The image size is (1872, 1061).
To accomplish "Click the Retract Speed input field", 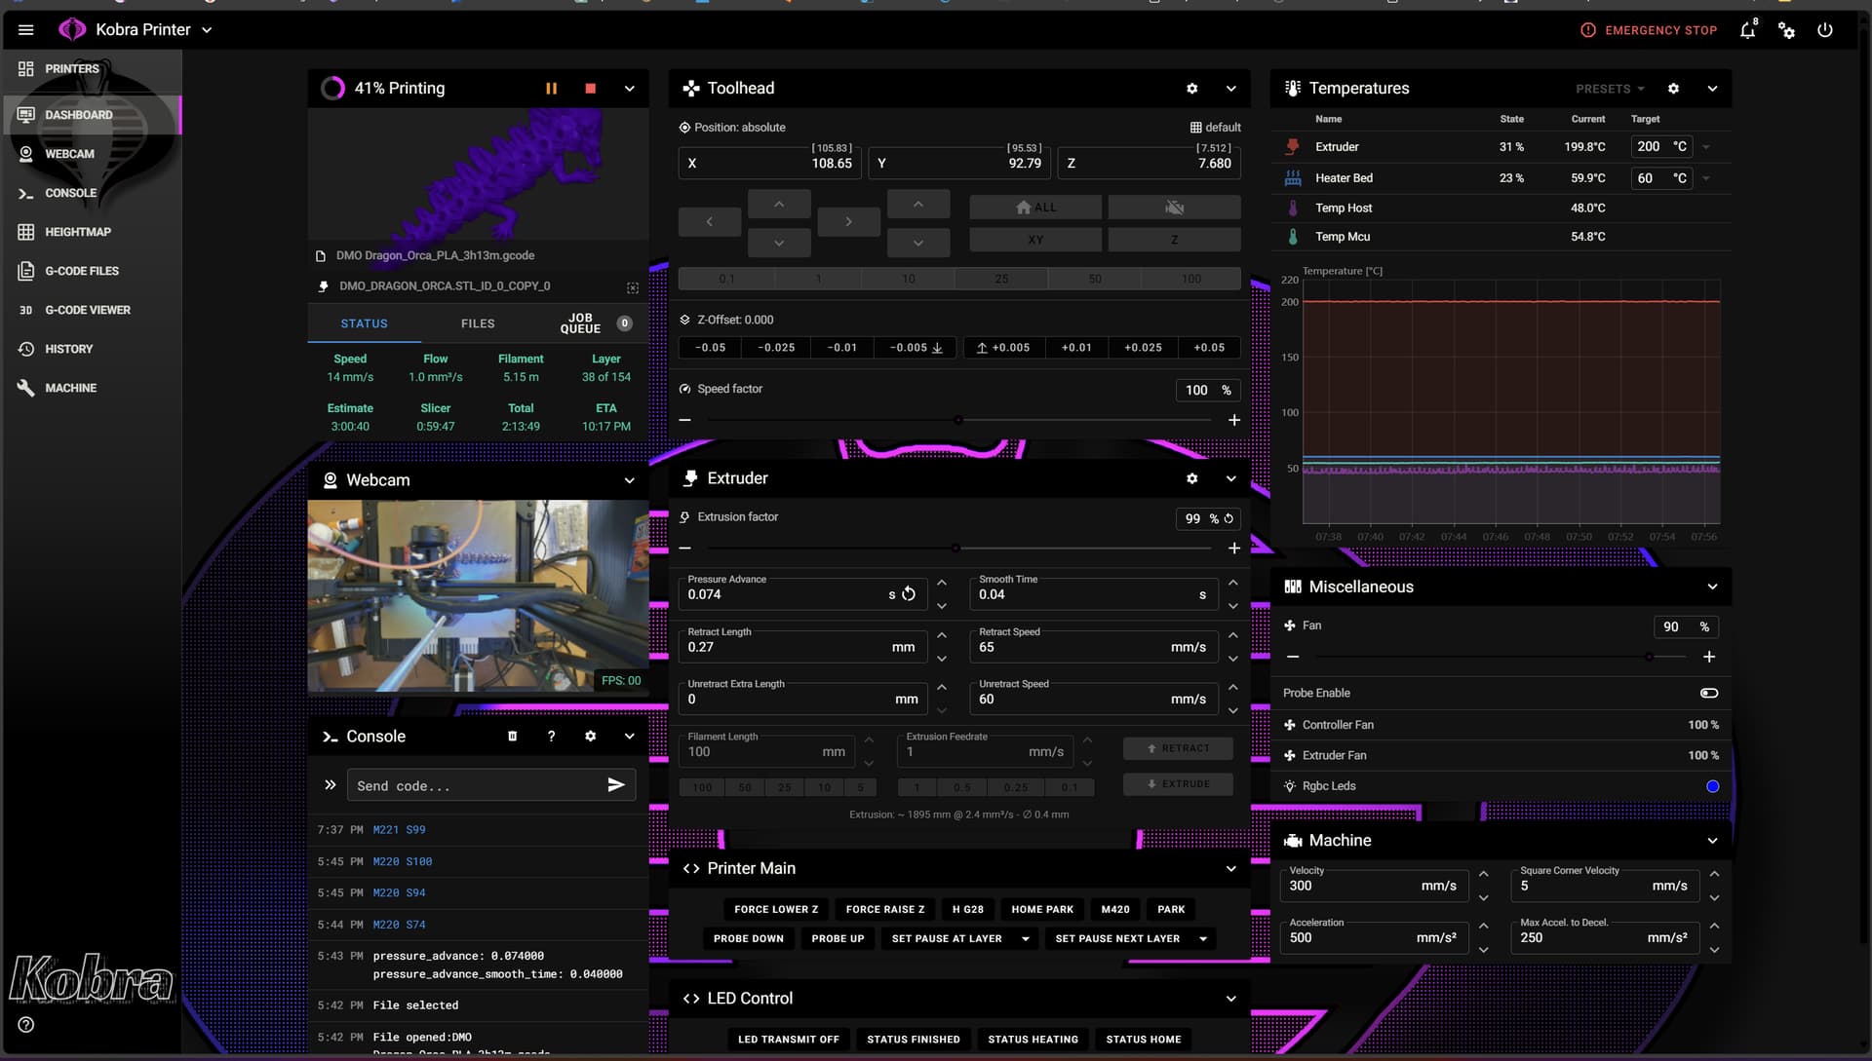I will pos(1094,646).
